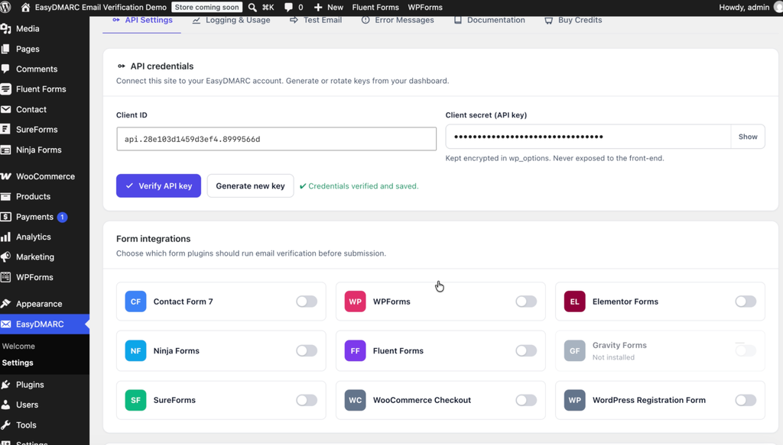Viewport: 783px width, 445px height.
Task: Click the comments bubble icon in admin bar
Action: (x=288, y=7)
